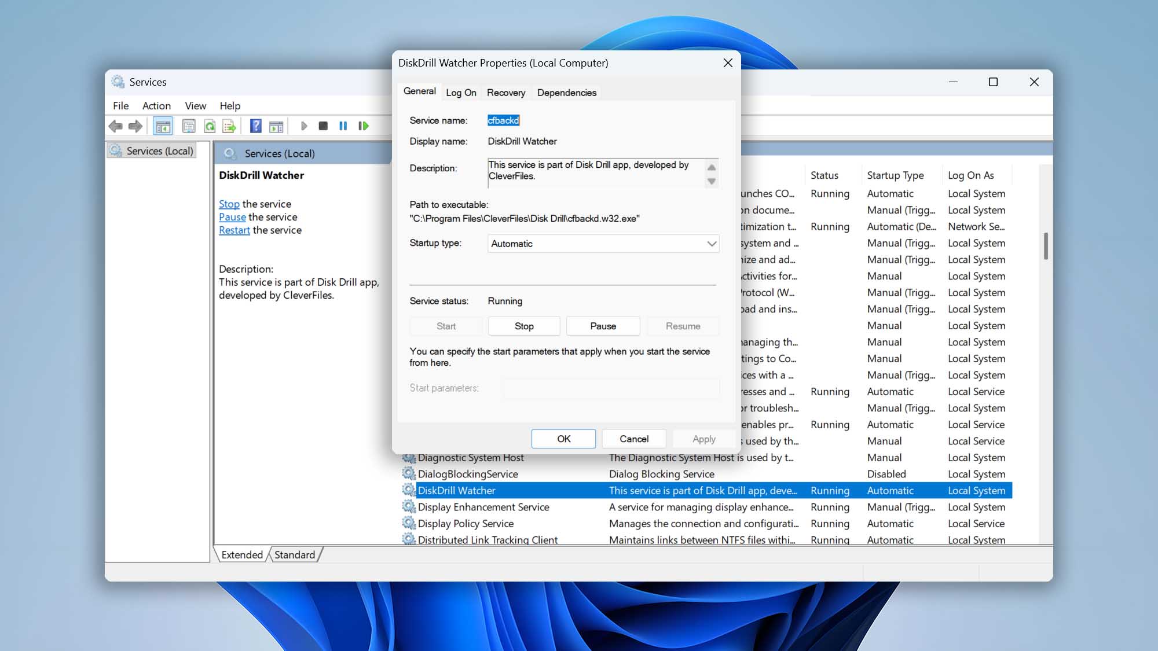Switch to the Extended view tab

(x=242, y=554)
